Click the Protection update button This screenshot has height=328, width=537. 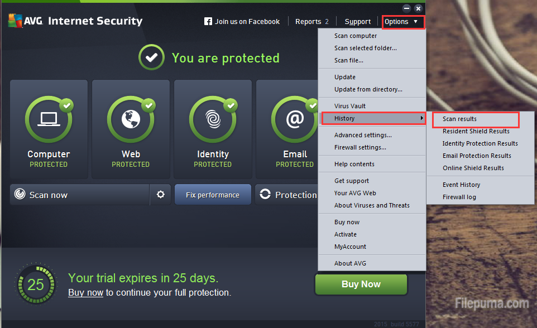(x=287, y=195)
